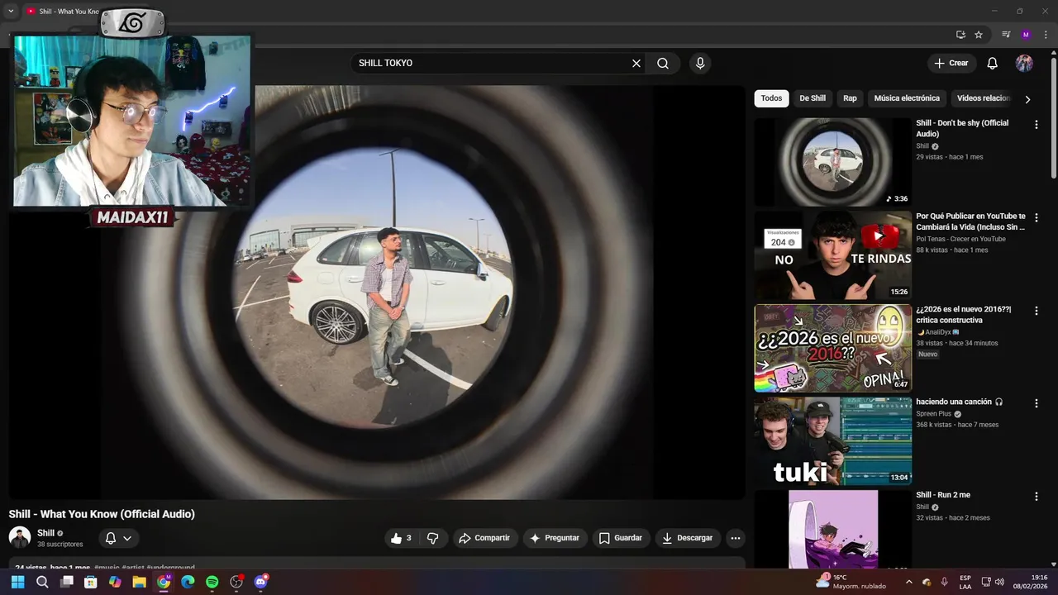Open YouTube notifications bell in header
The height and width of the screenshot is (595, 1058).
[x=993, y=64]
